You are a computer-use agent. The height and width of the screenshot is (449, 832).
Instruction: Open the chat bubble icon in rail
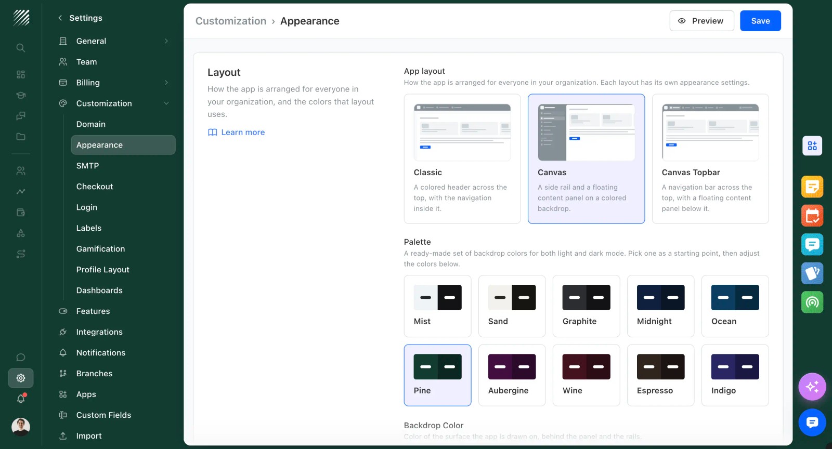[x=21, y=358]
